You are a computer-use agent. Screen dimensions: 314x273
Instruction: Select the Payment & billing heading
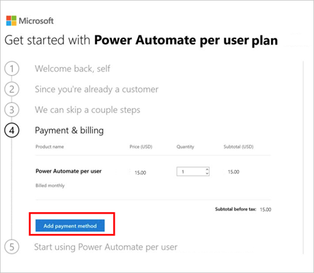69,130
